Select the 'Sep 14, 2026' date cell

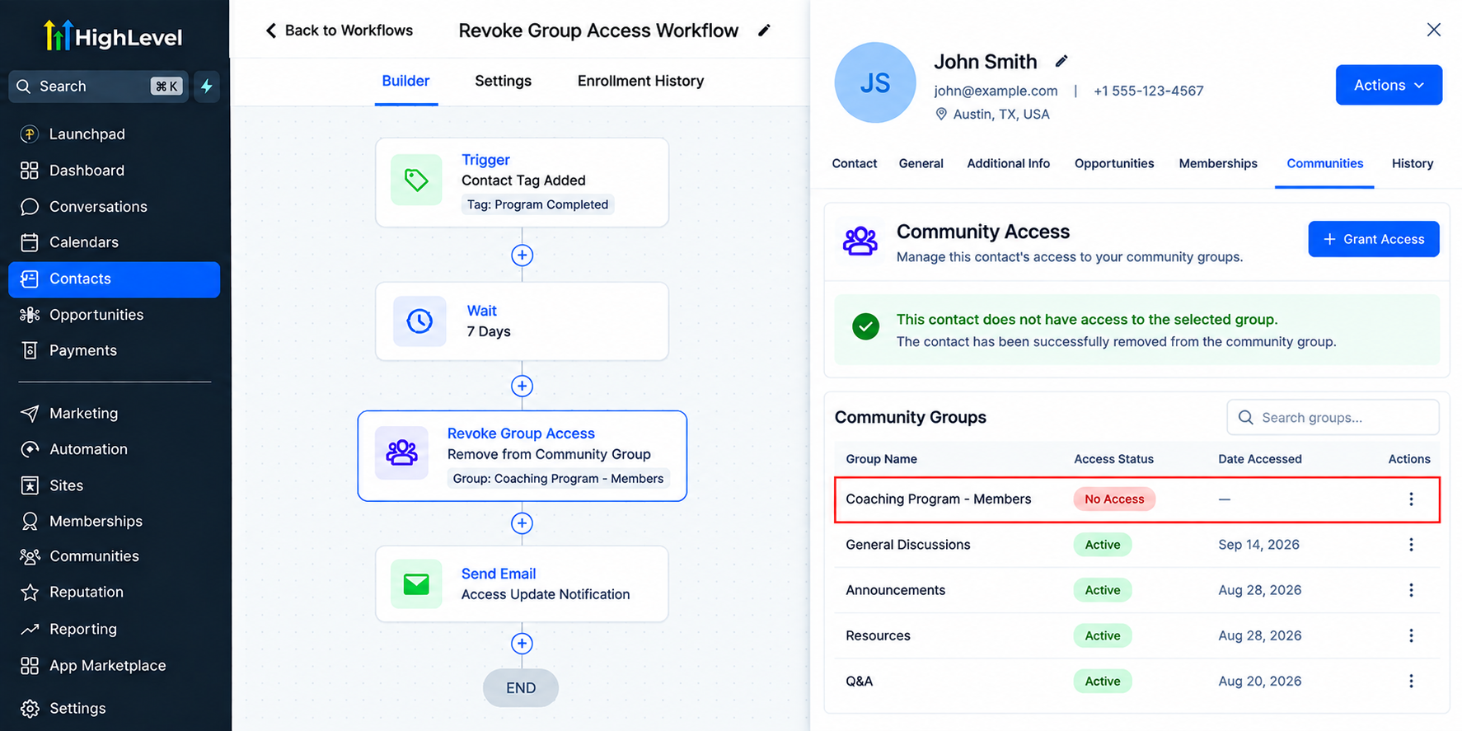(x=1258, y=545)
